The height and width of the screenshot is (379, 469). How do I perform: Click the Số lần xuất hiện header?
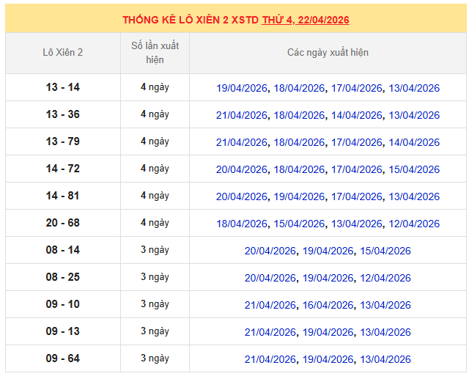pyautogui.click(x=155, y=53)
